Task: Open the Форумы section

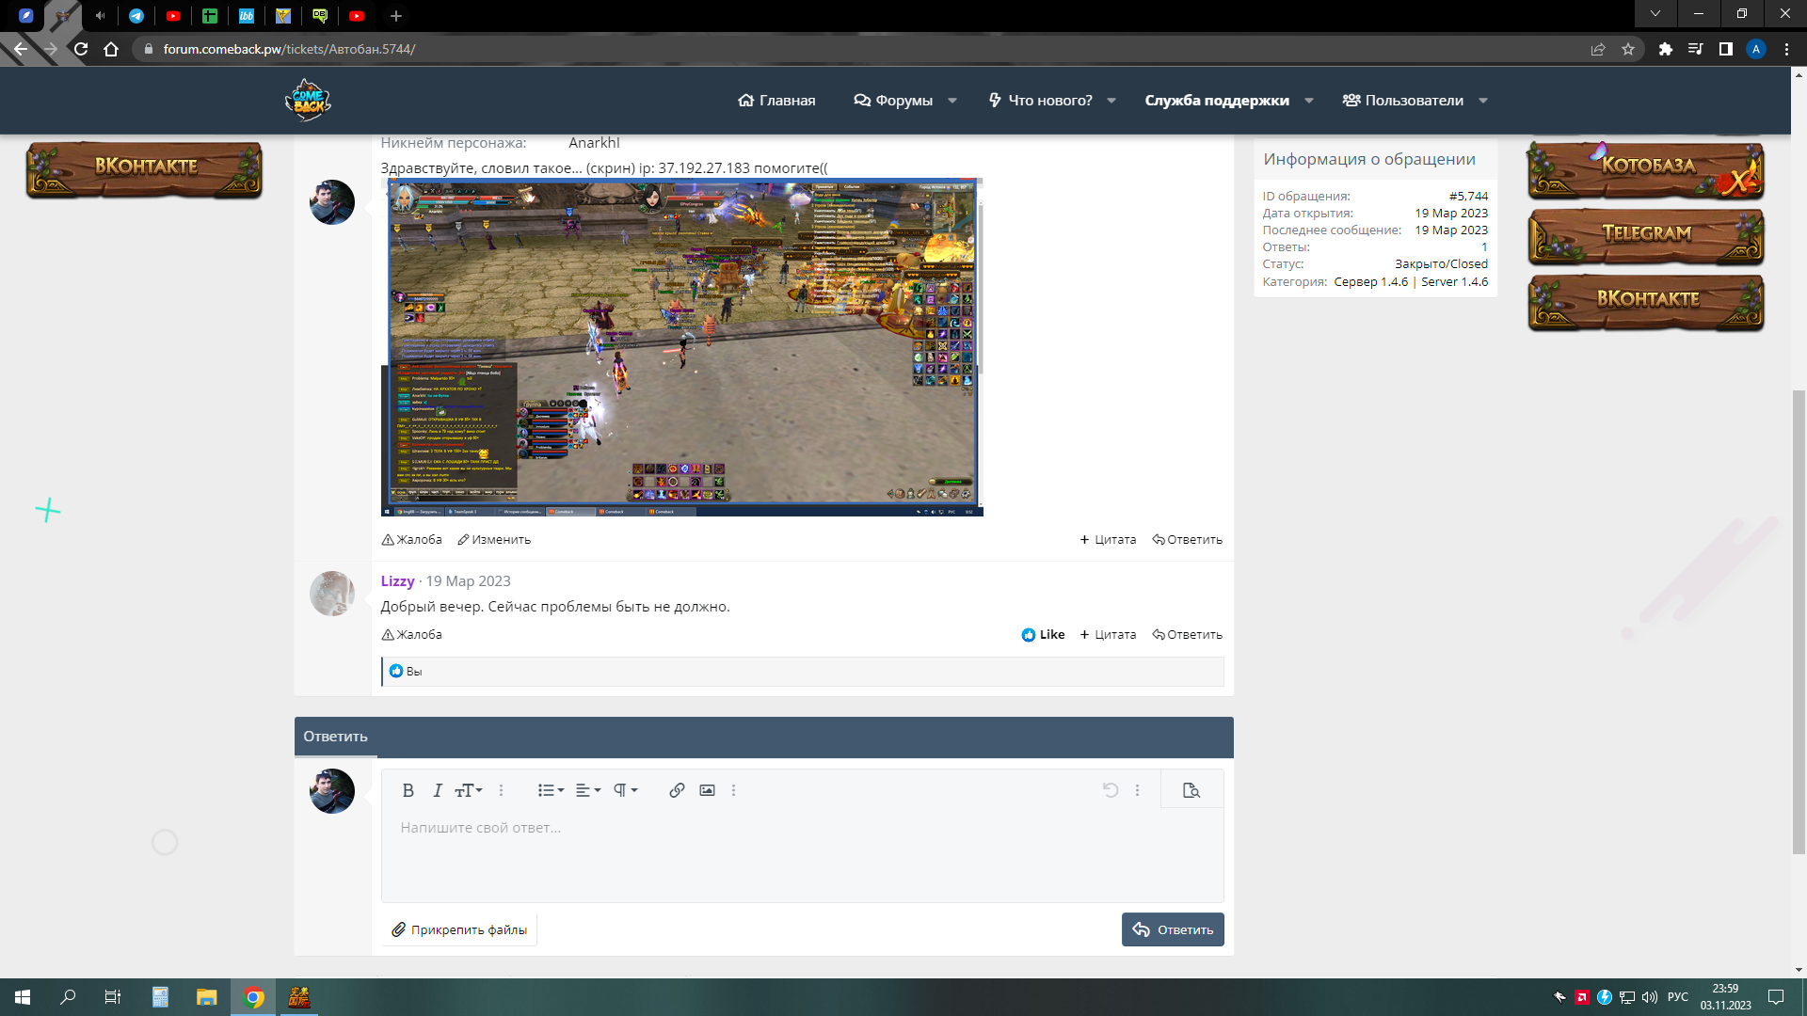Action: (893, 101)
